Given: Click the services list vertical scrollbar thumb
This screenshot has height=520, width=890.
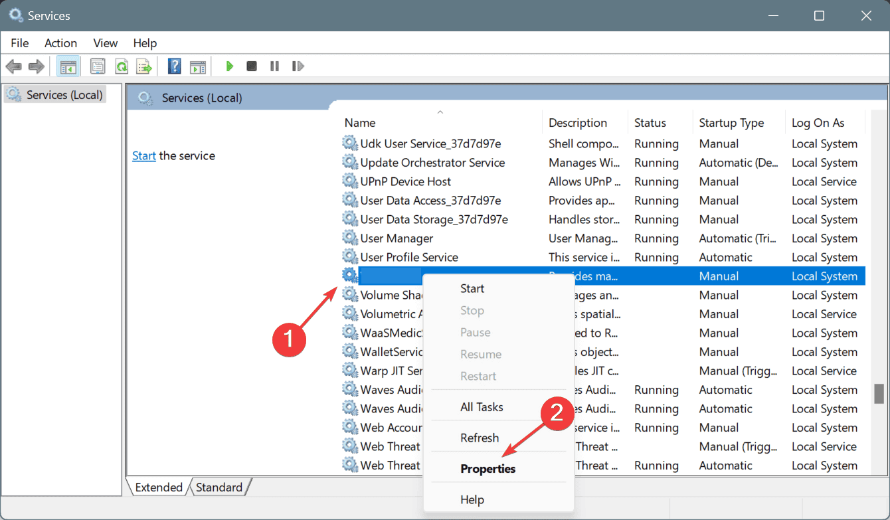Looking at the screenshot, I should pyautogui.click(x=879, y=393).
